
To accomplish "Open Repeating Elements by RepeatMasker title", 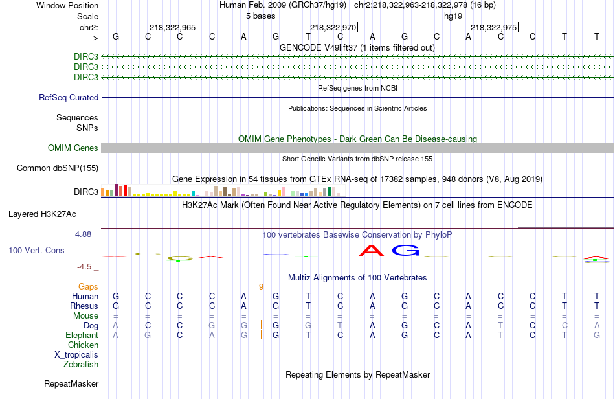I will click(357, 374).
